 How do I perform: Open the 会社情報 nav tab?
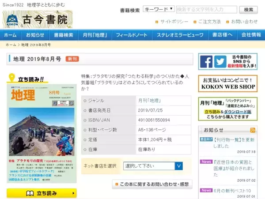251,35
